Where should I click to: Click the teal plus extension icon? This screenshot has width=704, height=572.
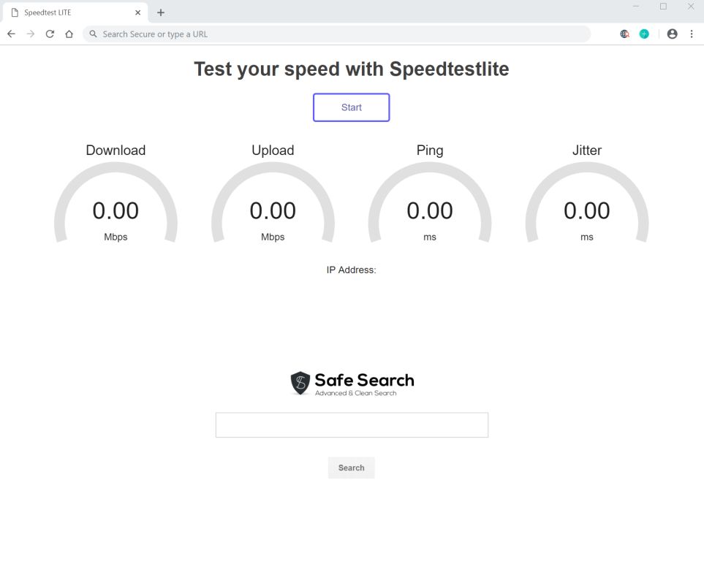[x=644, y=34]
